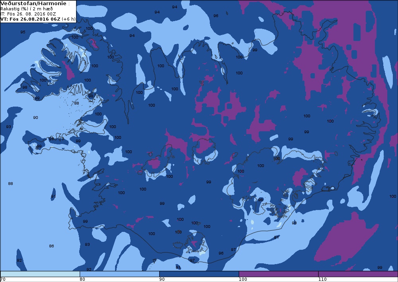This screenshot has width=398, height=282.
Task: Click the 'VT: Fös 26.08.2016 06Z (+6 h)' line
Action: (38, 19)
